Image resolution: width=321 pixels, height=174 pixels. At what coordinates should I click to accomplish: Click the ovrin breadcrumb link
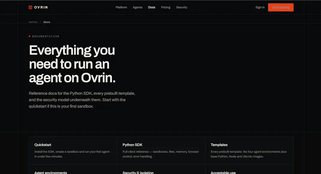(x=33, y=22)
